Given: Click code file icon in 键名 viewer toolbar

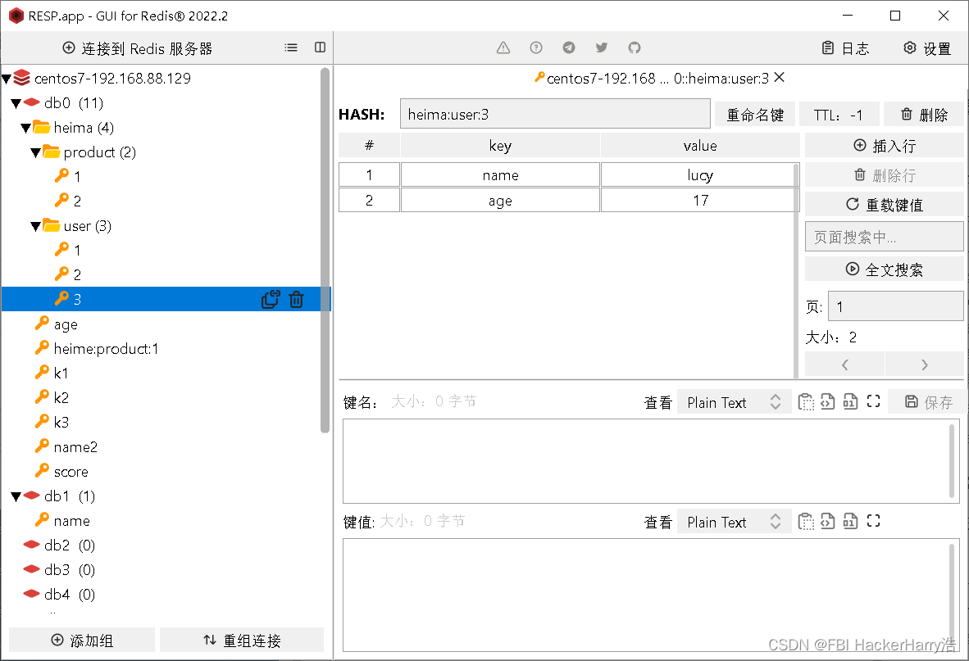Looking at the screenshot, I should [827, 402].
